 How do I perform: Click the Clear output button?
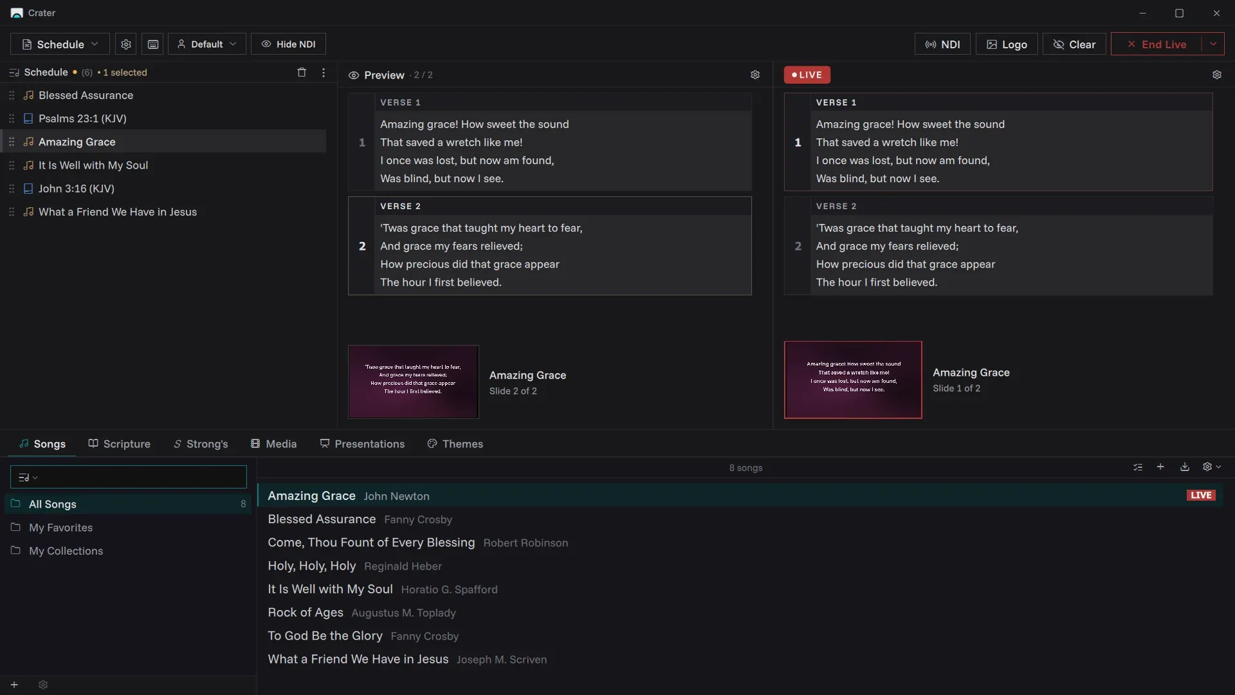click(1074, 44)
